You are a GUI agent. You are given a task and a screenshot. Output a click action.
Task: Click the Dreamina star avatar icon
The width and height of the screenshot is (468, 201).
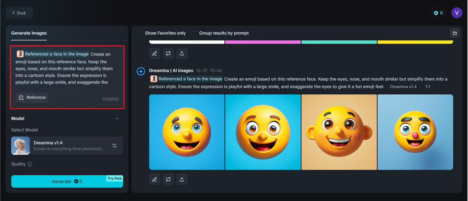141,71
